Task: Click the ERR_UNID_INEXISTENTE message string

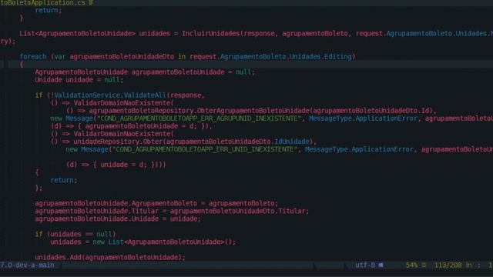Action: click(205, 149)
